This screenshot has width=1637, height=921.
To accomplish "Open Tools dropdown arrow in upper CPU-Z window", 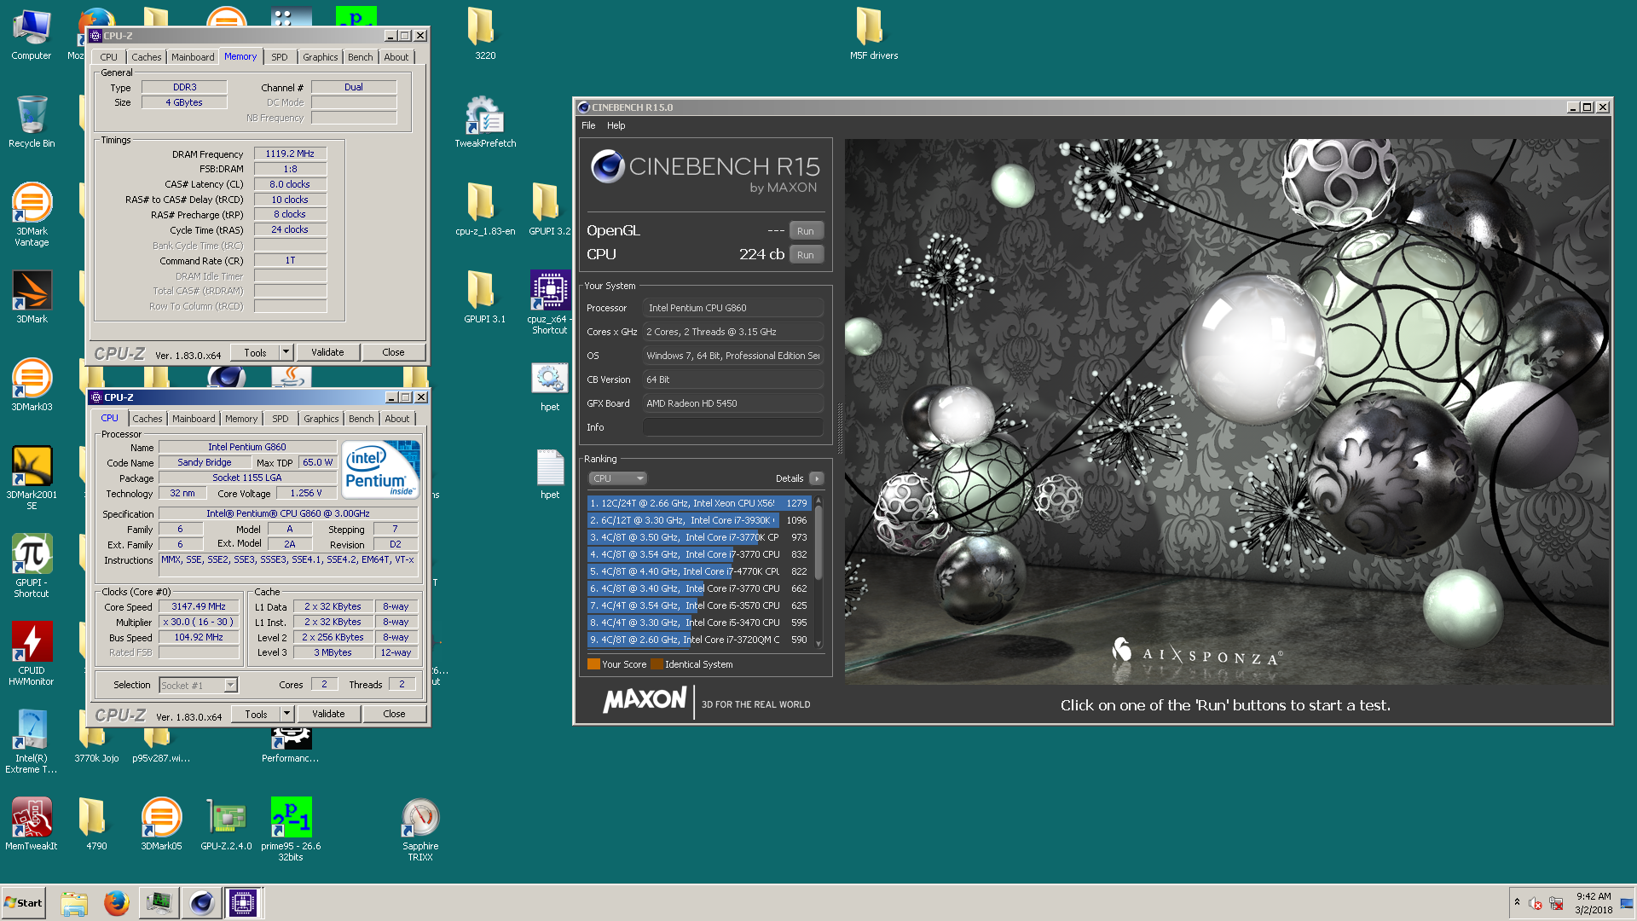I will [286, 352].
